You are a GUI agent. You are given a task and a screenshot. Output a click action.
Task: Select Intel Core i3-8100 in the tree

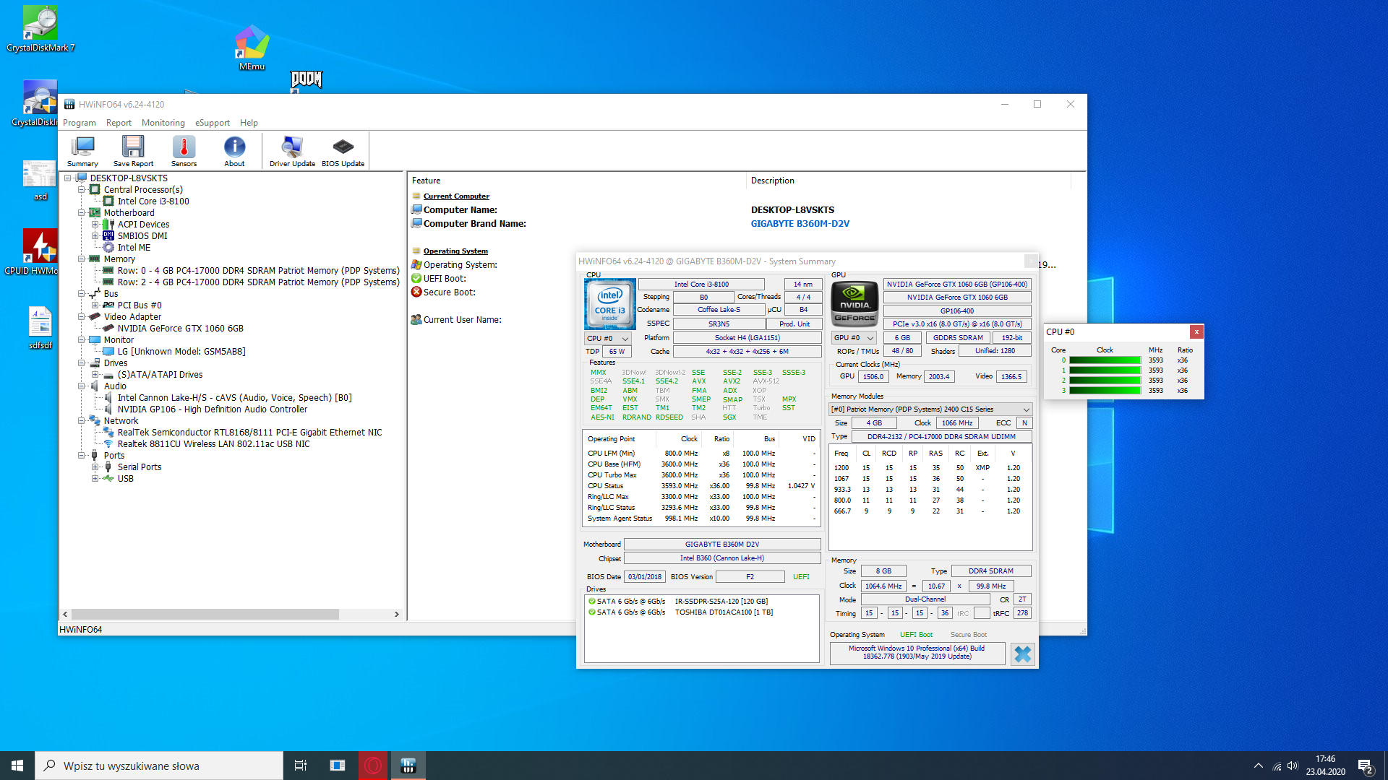(153, 201)
